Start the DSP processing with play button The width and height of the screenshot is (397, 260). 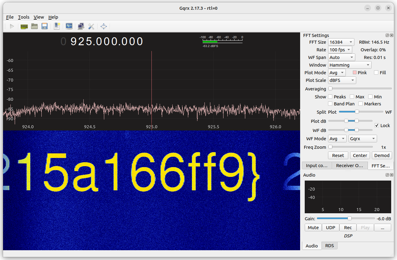click(12, 26)
